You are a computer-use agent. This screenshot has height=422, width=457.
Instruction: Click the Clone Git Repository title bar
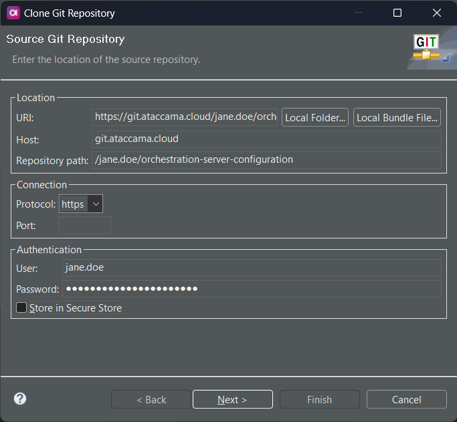coord(201,13)
